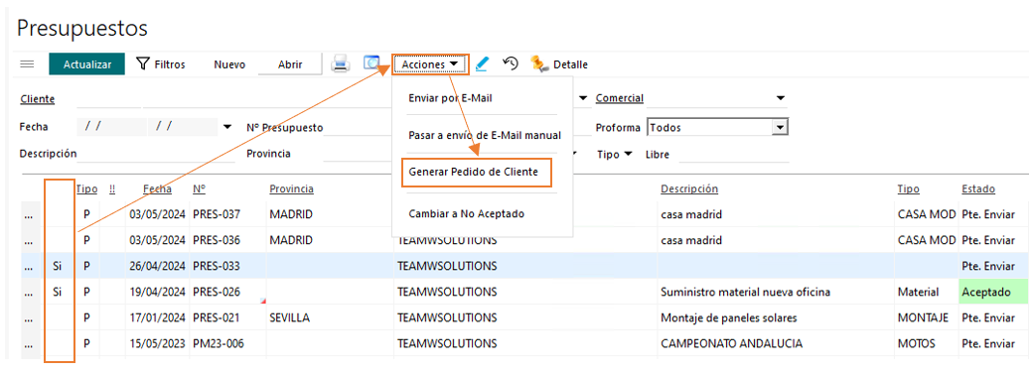The width and height of the screenshot is (1034, 372).
Task: Click the Descripción filter input field
Action: [x=156, y=154]
